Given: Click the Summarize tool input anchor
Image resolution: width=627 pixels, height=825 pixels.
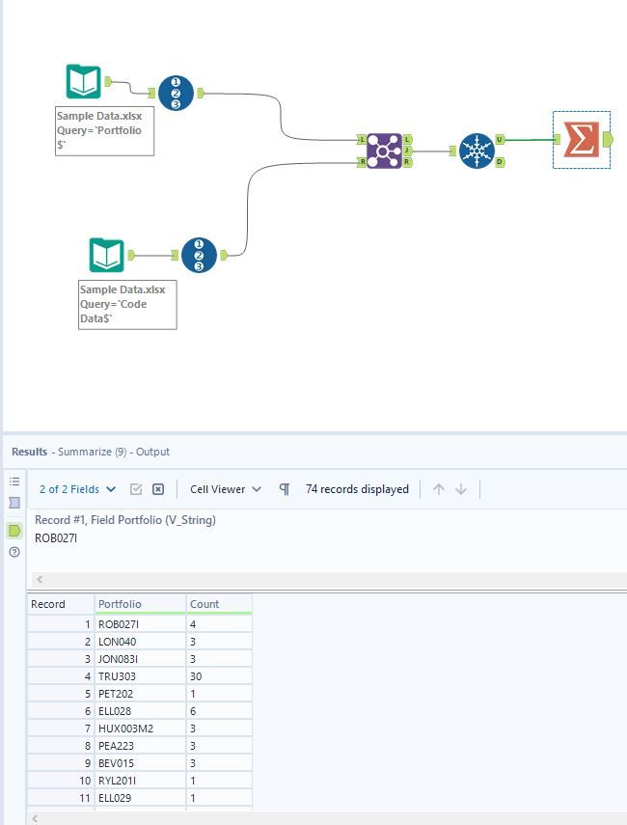Looking at the screenshot, I should tap(558, 139).
